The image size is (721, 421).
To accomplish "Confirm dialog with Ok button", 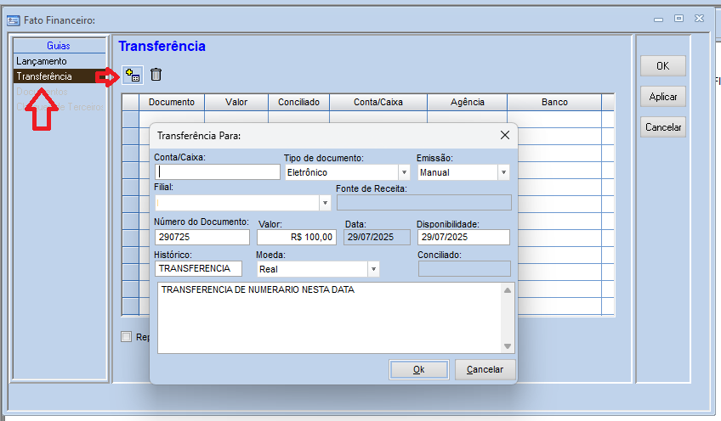I will pyautogui.click(x=419, y=369).
